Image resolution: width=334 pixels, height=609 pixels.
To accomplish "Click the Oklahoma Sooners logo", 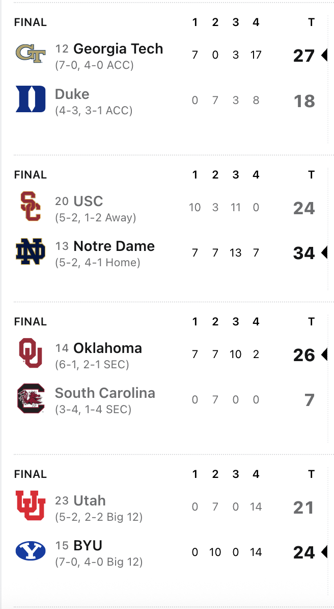I will click(31, 353).
